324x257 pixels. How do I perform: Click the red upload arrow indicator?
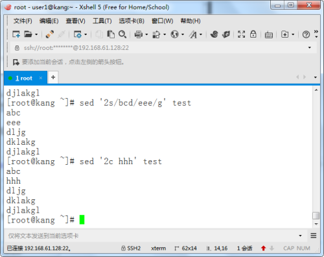263,248
